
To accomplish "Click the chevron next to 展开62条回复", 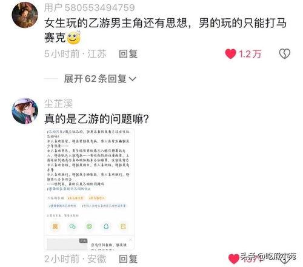I will click(x=133, y=79).
